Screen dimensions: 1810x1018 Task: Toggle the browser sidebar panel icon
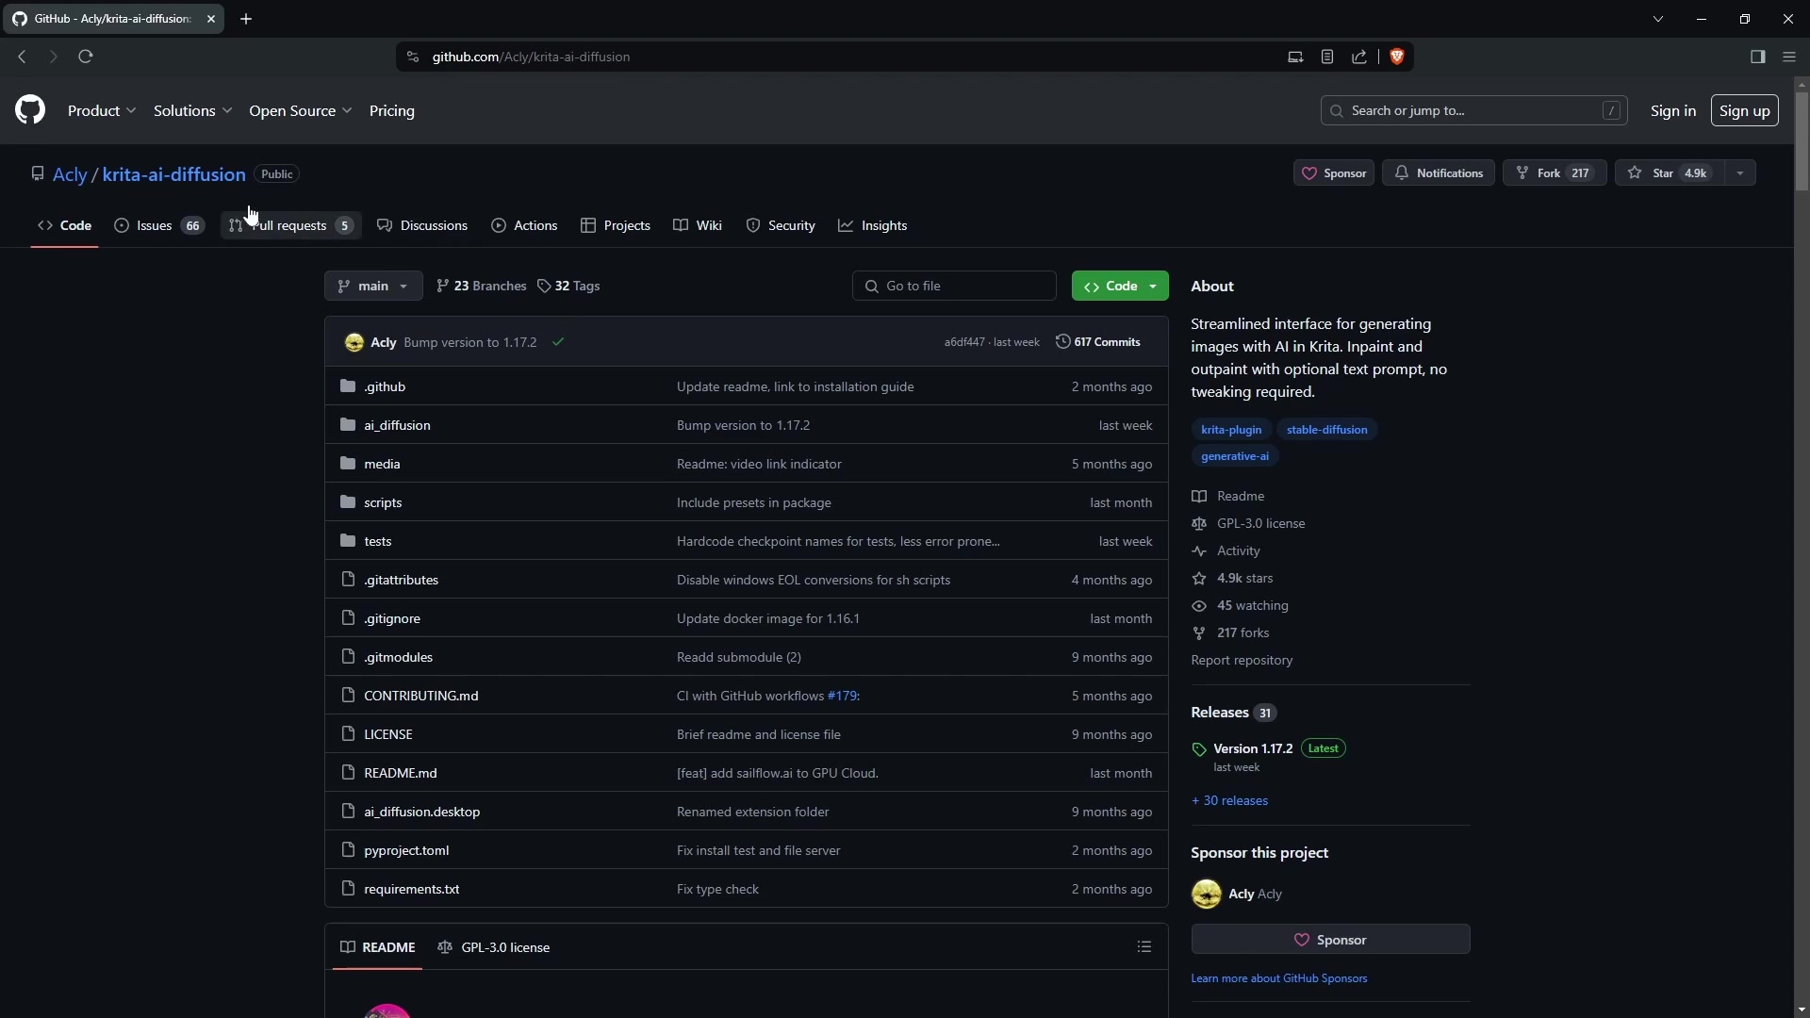click(1757, 57)
